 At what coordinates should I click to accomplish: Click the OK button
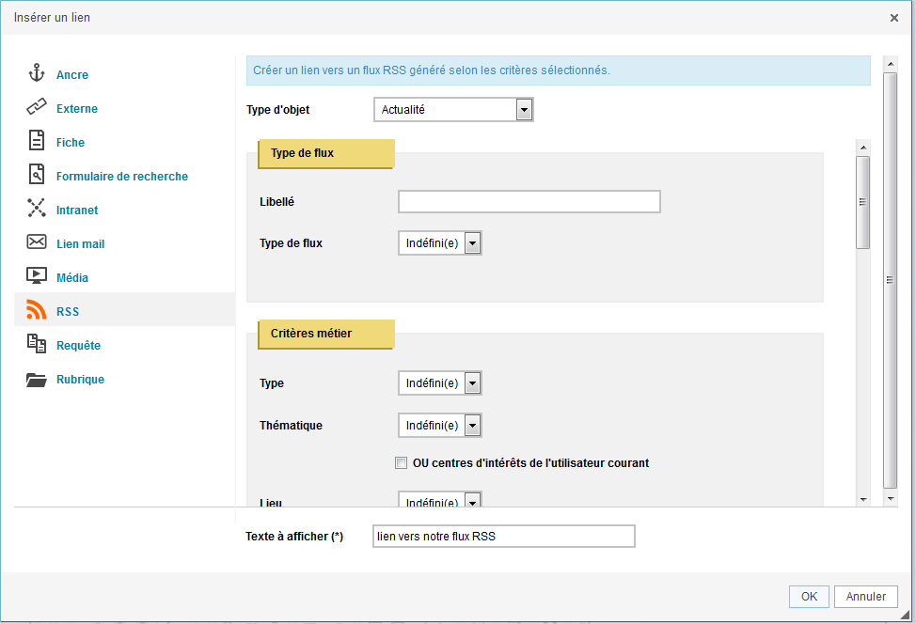pos(809,597)
